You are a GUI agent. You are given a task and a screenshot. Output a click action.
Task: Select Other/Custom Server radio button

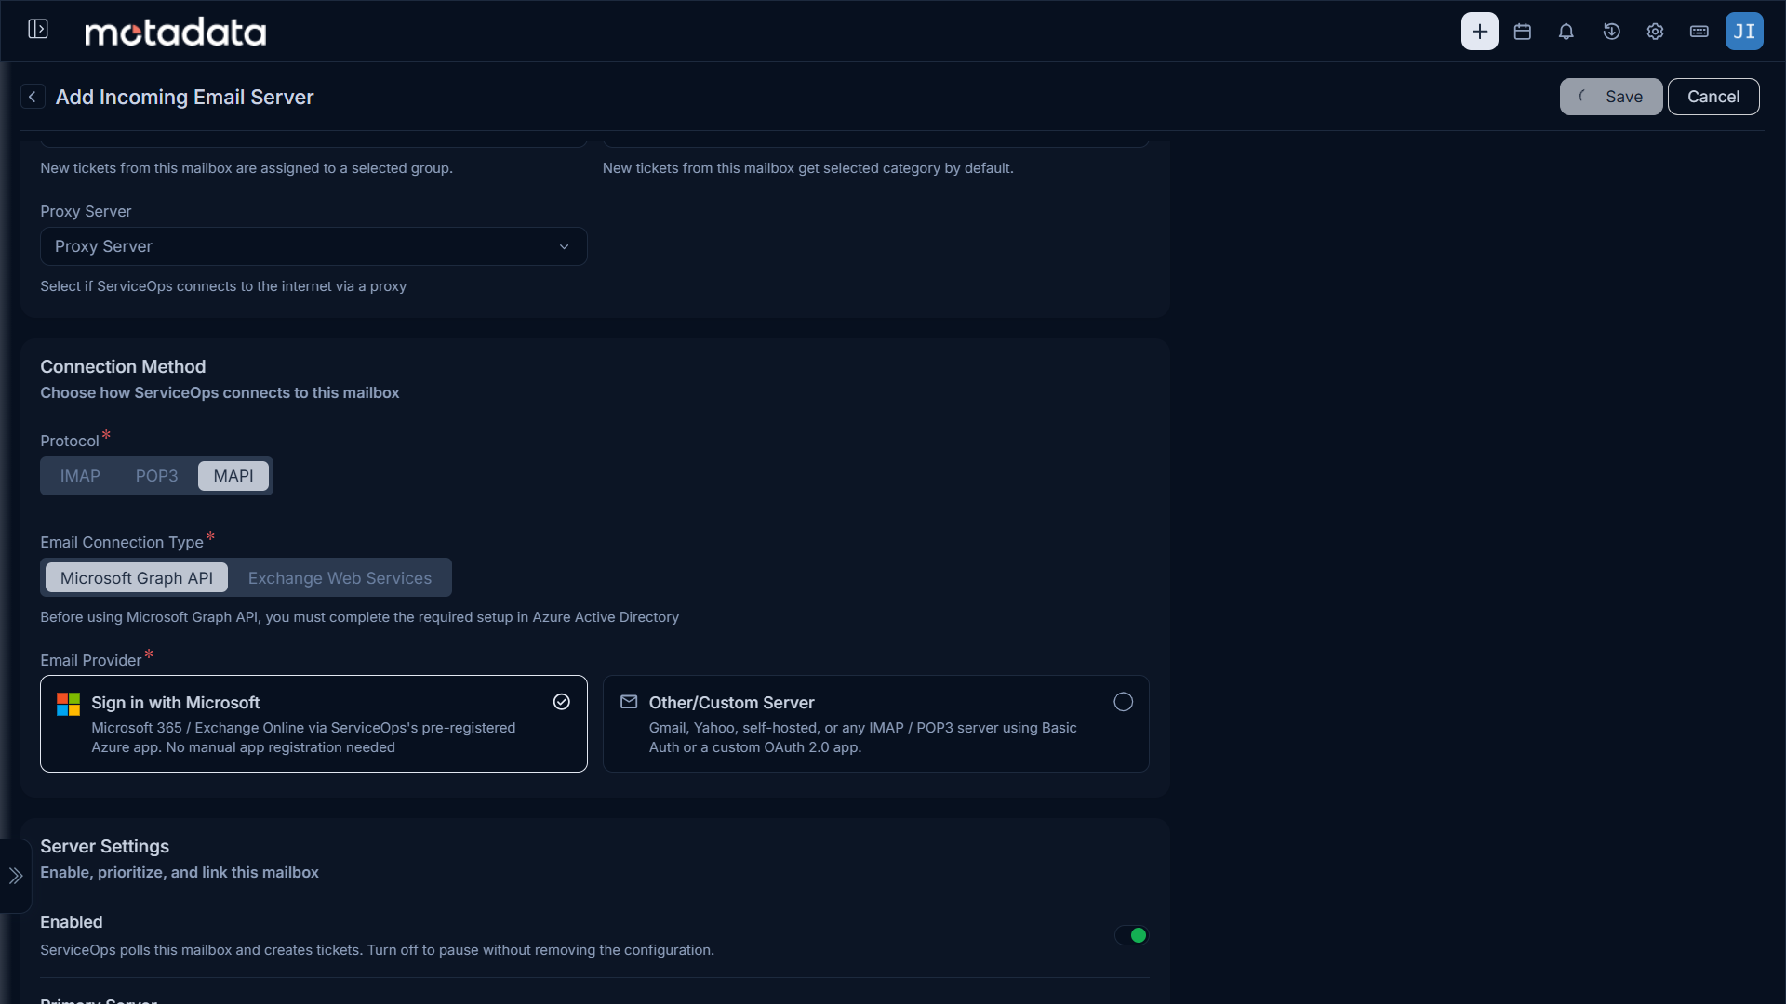pos(1124,702)
